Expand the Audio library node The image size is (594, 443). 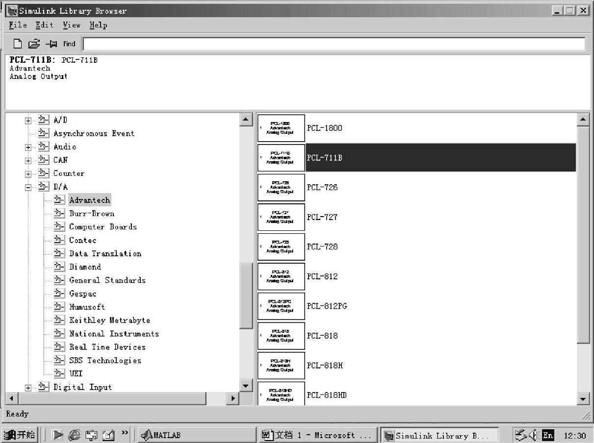point(28,147)
